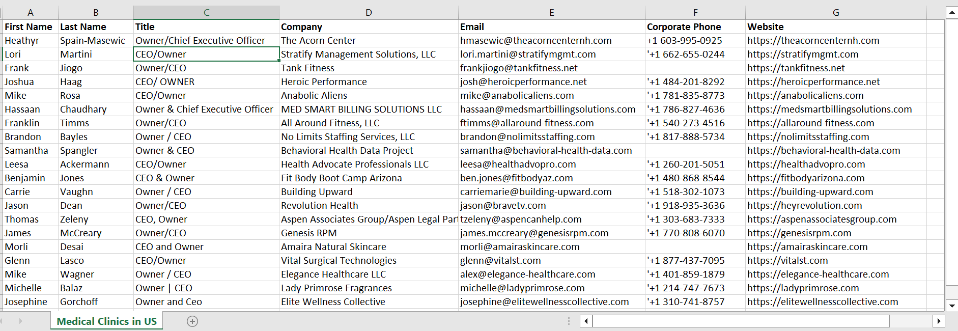Screen dimensions: 958x331
Task: Click phone number +1 310-741-8757
Action: 695,302
